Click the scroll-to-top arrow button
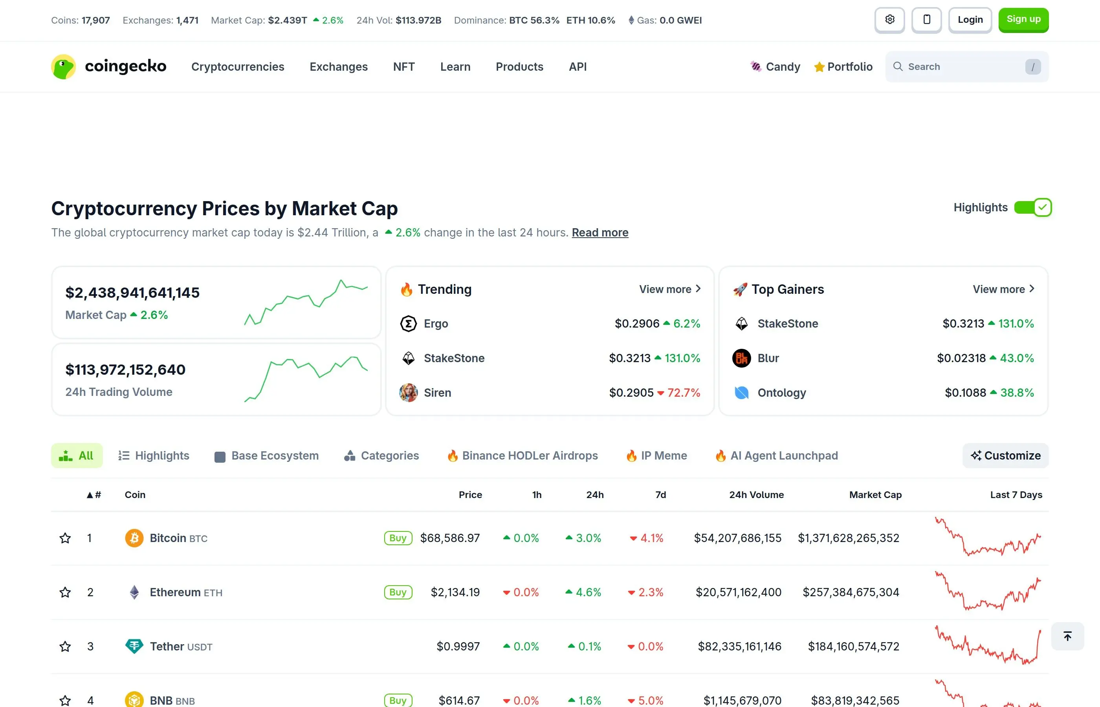This screenshot has width=1100, height=707. coord(1067,636)
